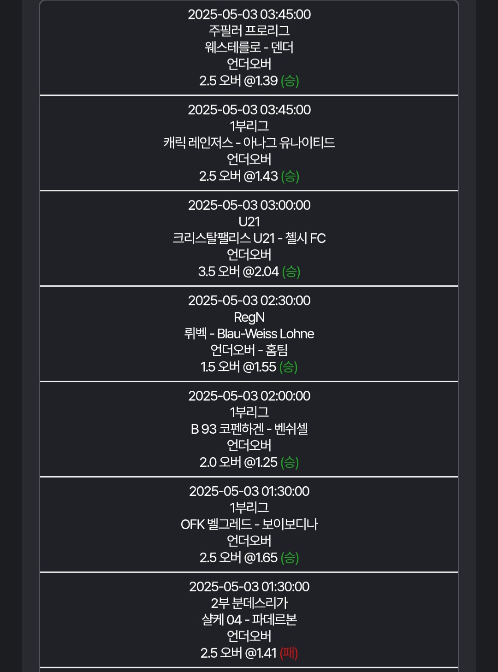Select the OFK 벨그레드 - 보이보디나 match
This screenshot has width=498, height=672.
pos(249,525)
